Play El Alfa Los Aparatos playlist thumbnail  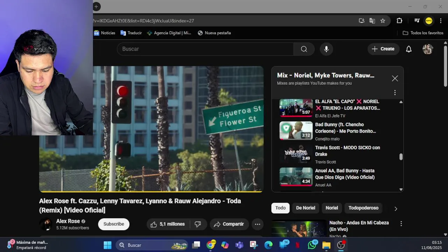tap(296, 108)
